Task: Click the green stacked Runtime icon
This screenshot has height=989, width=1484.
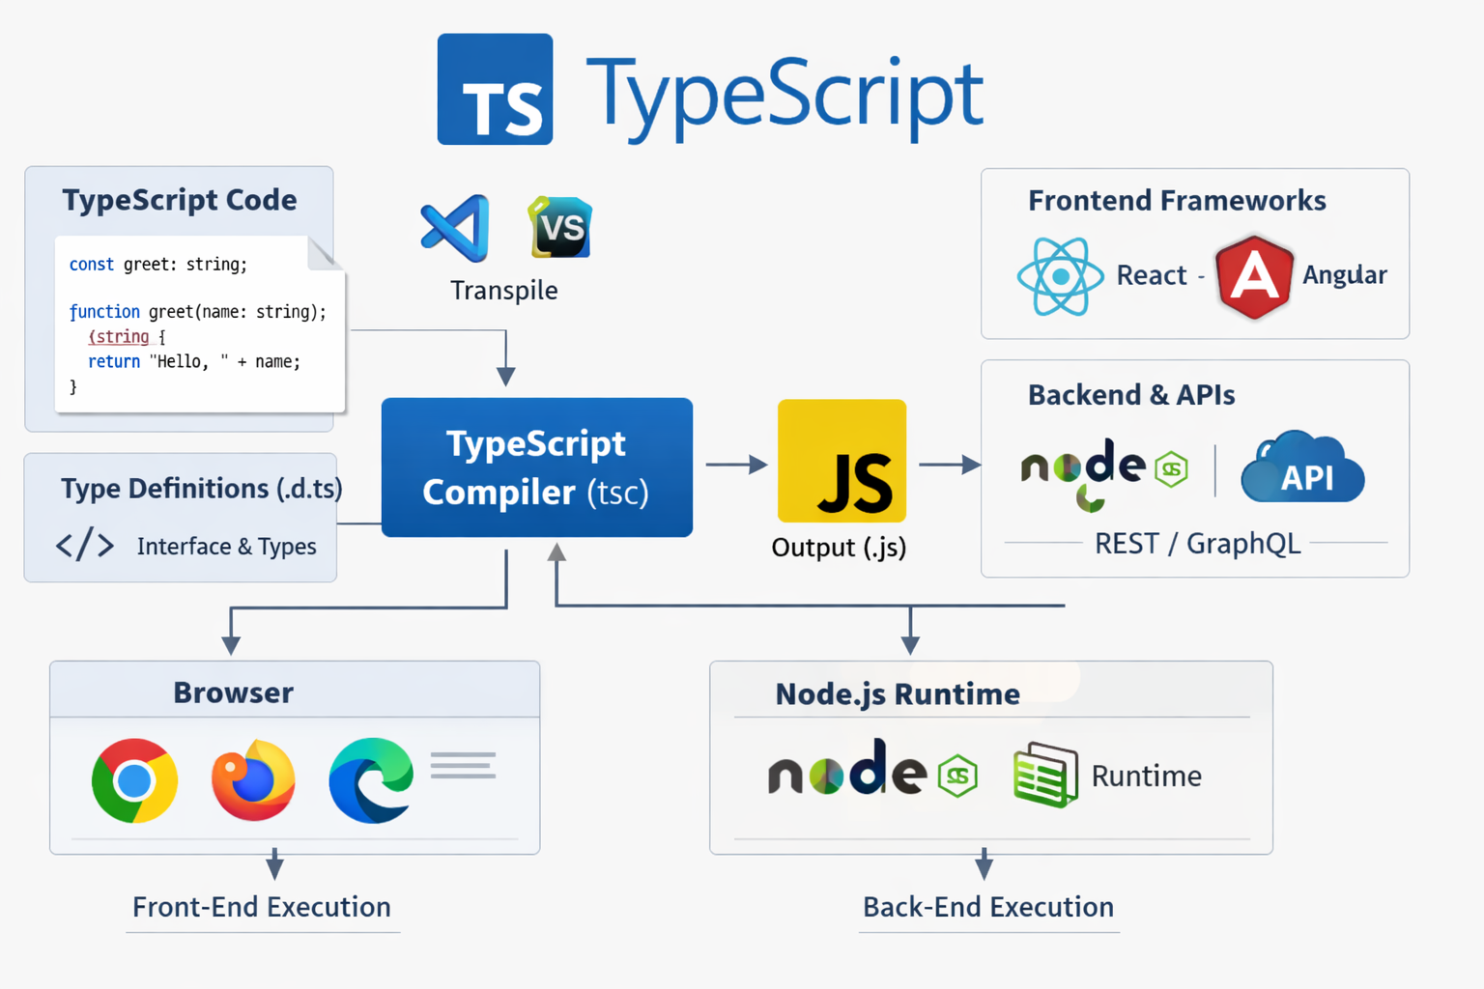Action: [1045, 775]
